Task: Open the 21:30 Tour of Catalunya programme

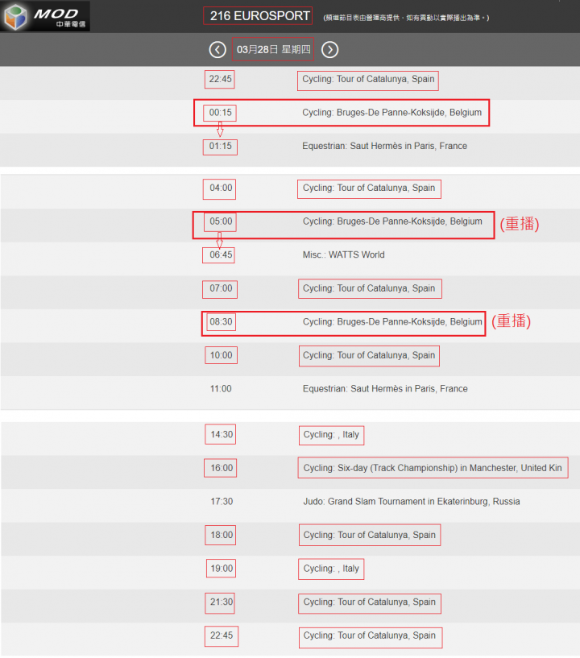Action: tap(369, 602)
